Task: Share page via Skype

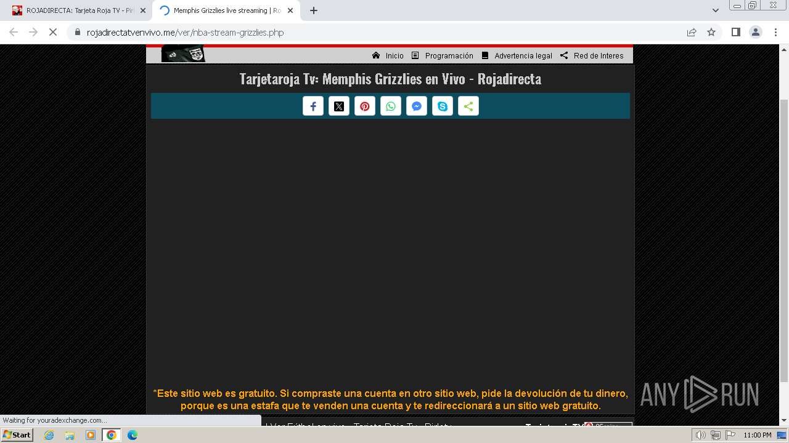Action: [x=443, y=106]
